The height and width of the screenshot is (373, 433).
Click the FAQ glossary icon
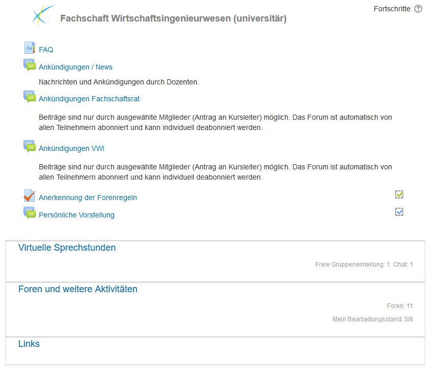pos(30,48)
